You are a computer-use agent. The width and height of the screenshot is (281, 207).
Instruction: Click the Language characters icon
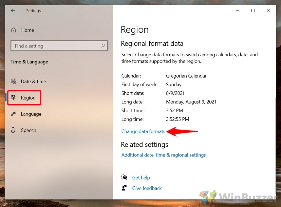(x=13, y=114)
